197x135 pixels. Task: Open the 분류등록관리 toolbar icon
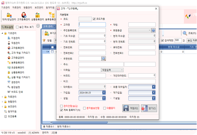[51, 16]
